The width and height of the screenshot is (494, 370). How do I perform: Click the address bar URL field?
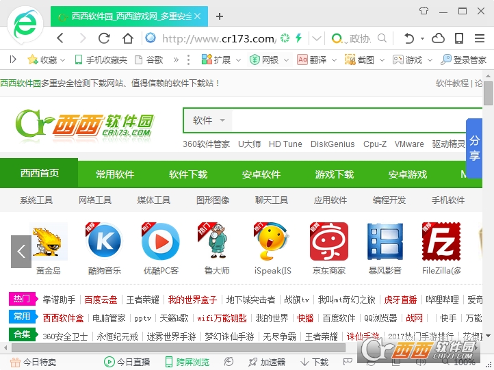(x=219, y=38)
